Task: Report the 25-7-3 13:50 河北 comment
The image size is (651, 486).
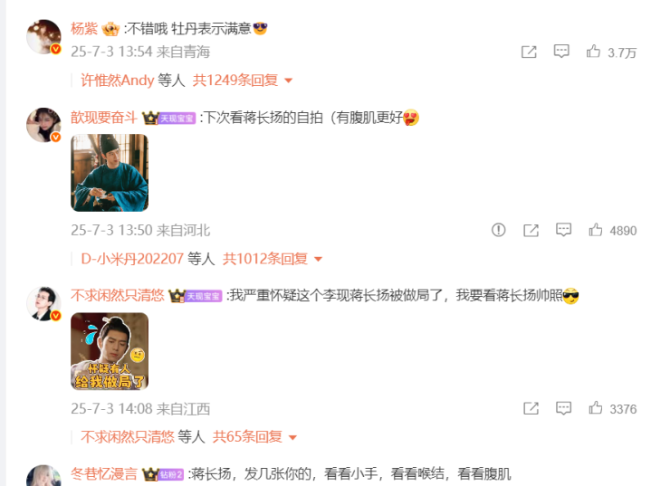Action: (x=498, y=230)
